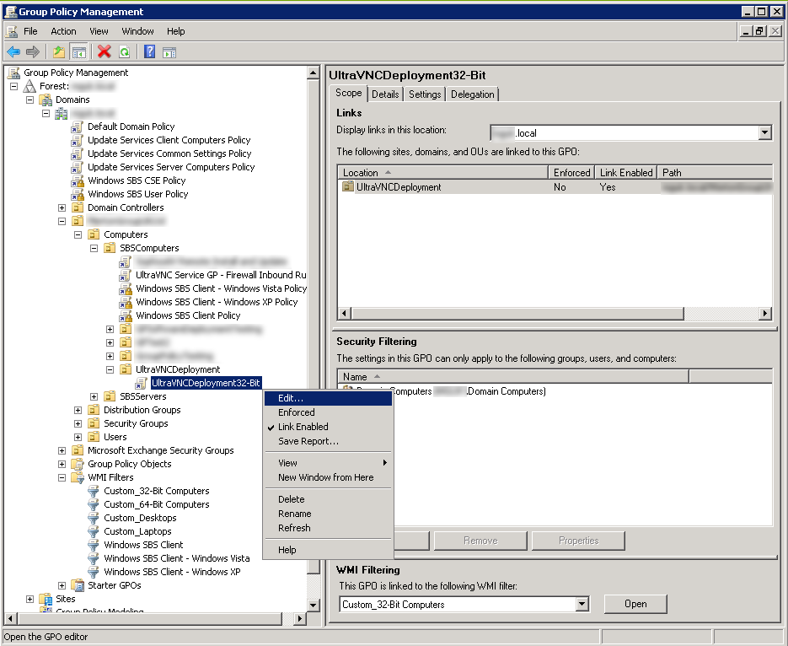The height and width of the screenshot is (646, 788).
Task: Click the Show/Hide Action Pane icon
Action: (x=169, y=51)
